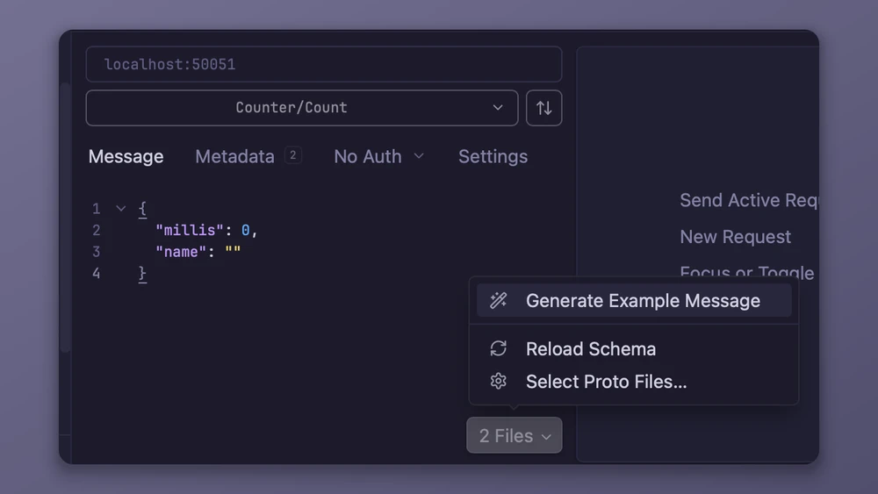Choose Reload Schema from the menu
The width and height of the screenshot is (878, 494).
point(634,348)
